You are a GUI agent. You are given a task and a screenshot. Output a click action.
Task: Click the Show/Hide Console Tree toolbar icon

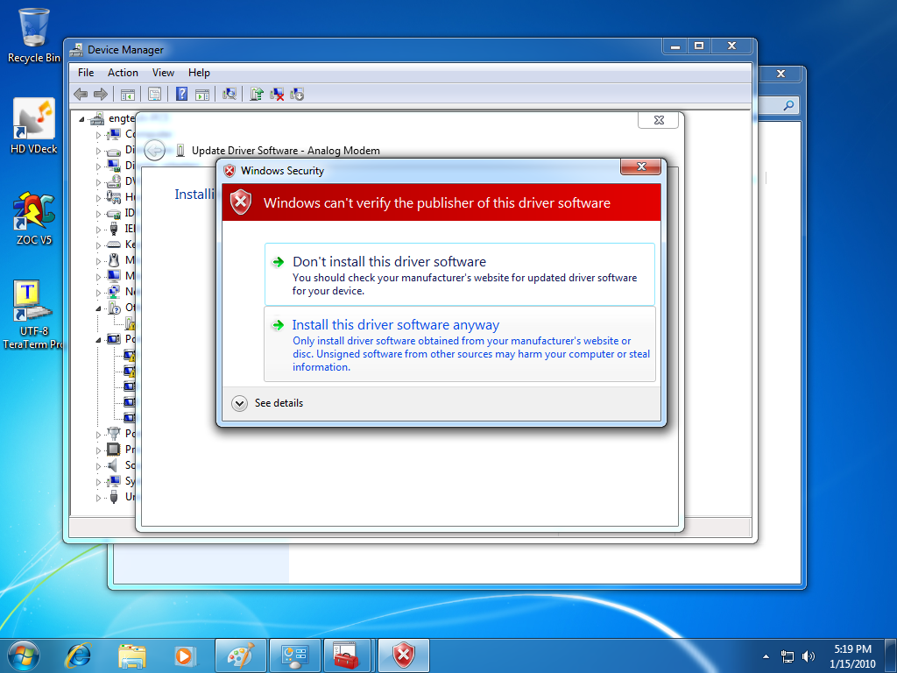(127, 95)
